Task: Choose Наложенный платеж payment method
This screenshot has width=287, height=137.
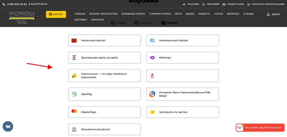Action: [x=183, y=40]
